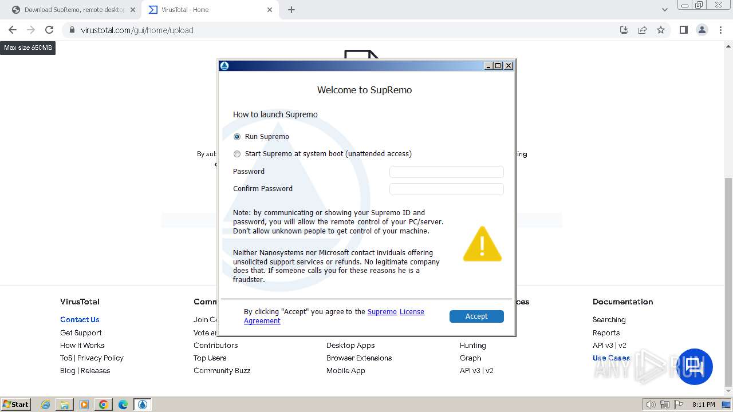Go back to the previous page

[x=13, y=30]
